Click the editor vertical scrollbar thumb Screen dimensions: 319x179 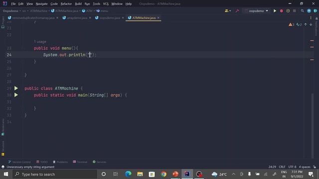313,126
